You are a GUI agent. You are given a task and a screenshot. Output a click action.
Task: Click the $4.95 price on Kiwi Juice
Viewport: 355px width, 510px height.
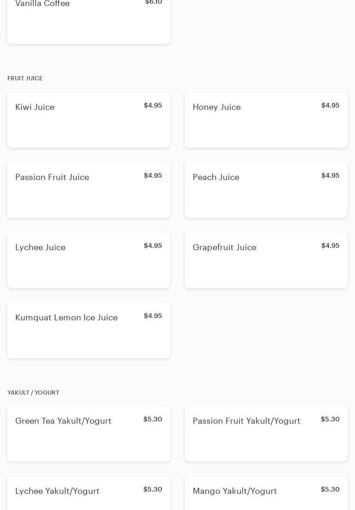coord(153,105)
